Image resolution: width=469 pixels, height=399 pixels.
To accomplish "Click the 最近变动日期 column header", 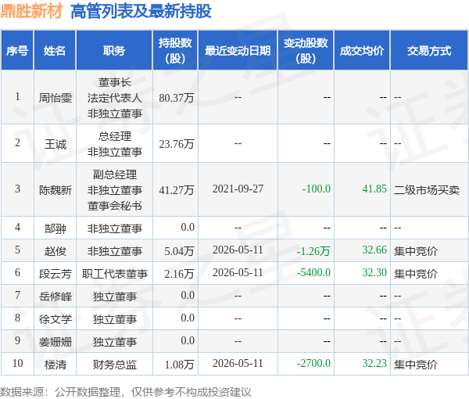I will coord(238,50).
